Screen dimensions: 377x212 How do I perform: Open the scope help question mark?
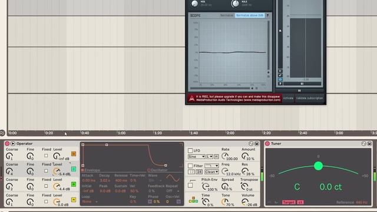click(x=267, y=15)
